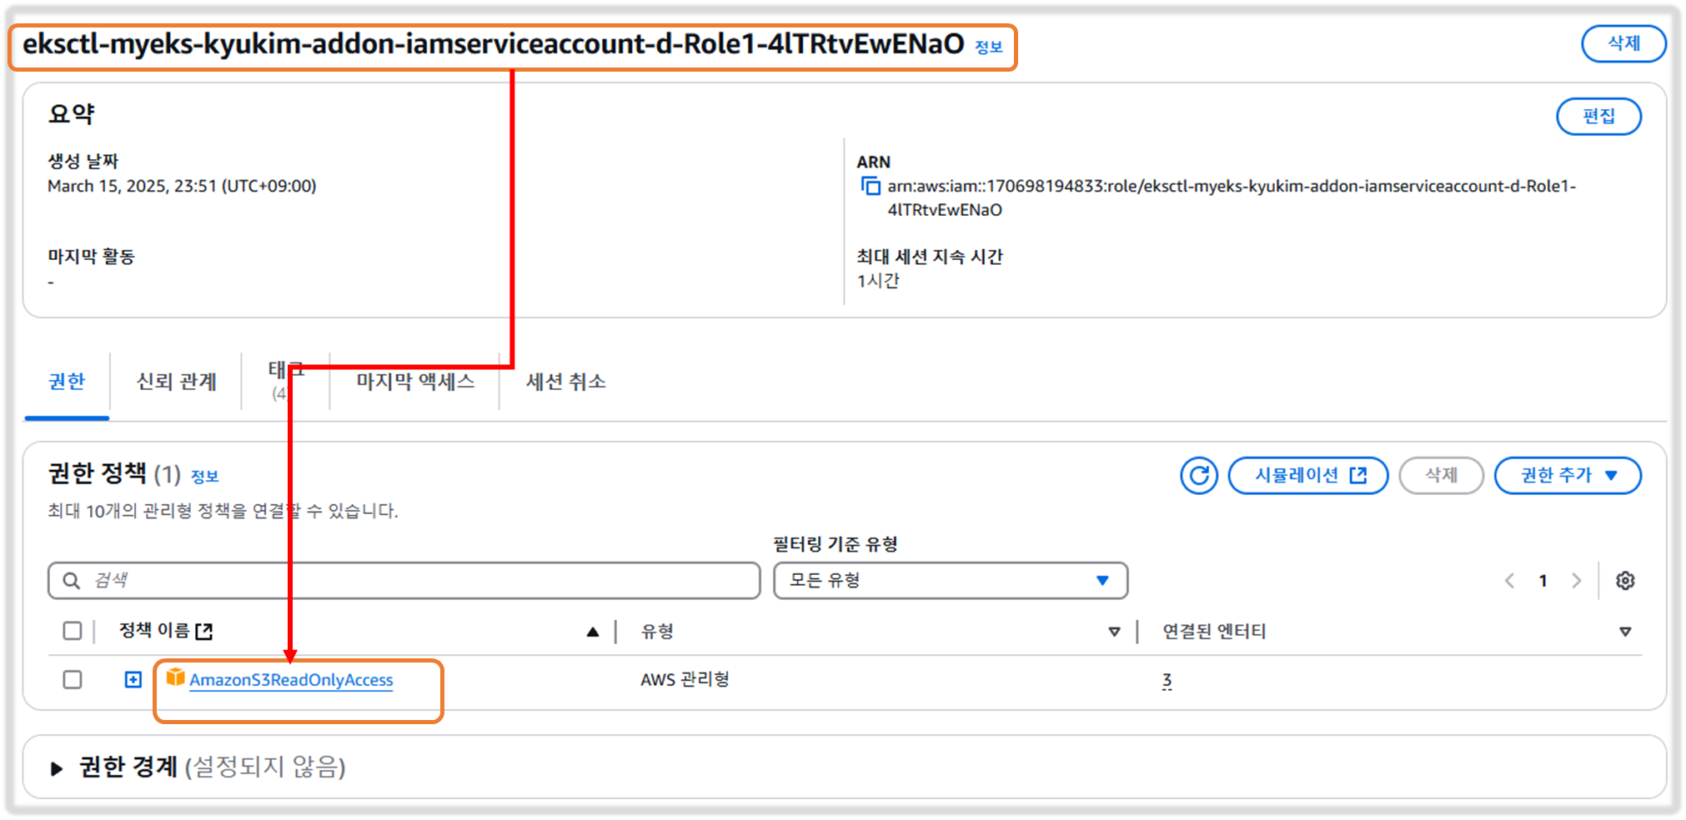
Task: Go to next page of policies
Action: point(1576,581)
